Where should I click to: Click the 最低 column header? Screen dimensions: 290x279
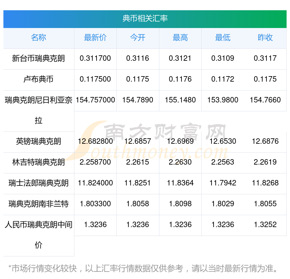pyautogui.click(x=222, y=38)
